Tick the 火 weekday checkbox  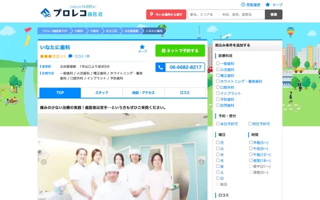tap(218, 148)
